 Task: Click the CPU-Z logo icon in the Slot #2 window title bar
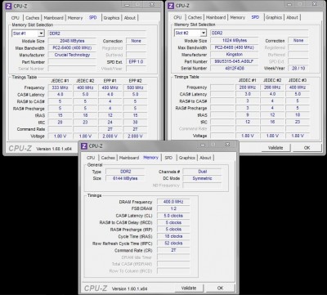(x=171, y=6)
